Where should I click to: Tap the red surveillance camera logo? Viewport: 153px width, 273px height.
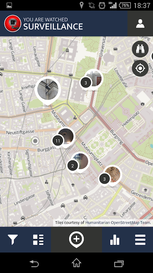(13, 24)
